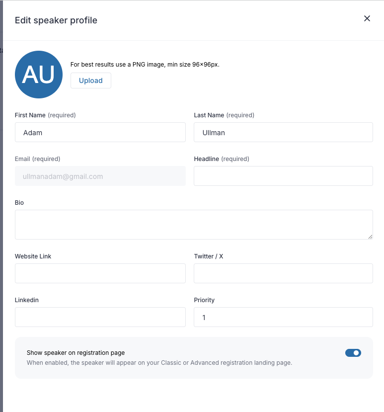Screen dimensions: 384x412
Task: Focus the First Name input field
Action: click(100, 132)
